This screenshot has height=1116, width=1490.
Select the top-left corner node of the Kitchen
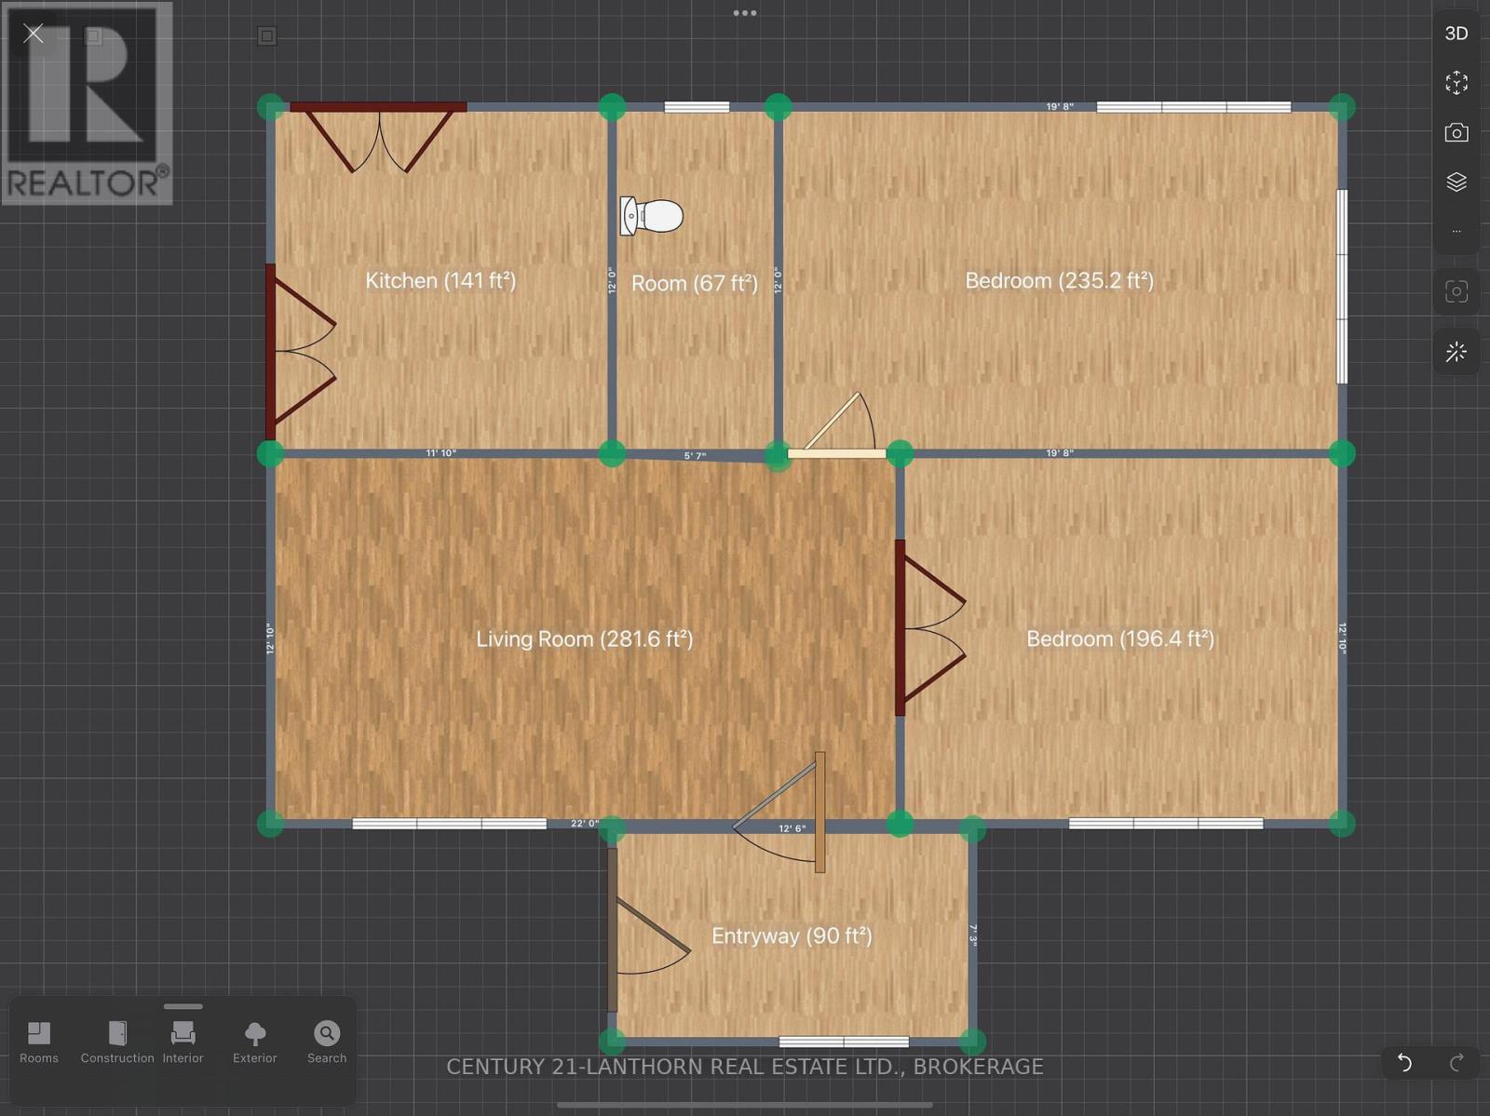click(271, 107)
